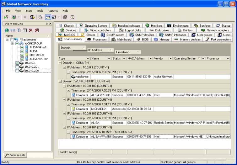Open the reports pane toolbar dropdown arrow
This screenshot has height=165, width=237.
(x=59, y=17)
